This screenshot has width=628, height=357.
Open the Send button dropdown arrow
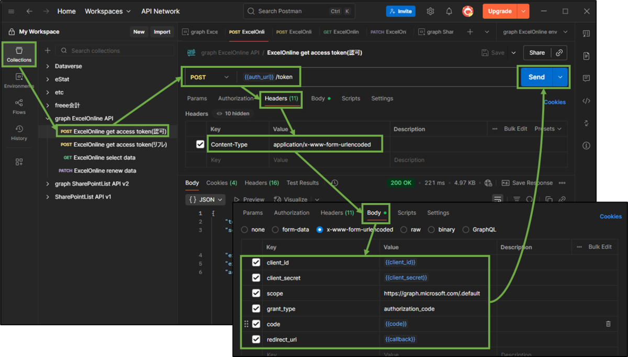[x=560, y=77]
